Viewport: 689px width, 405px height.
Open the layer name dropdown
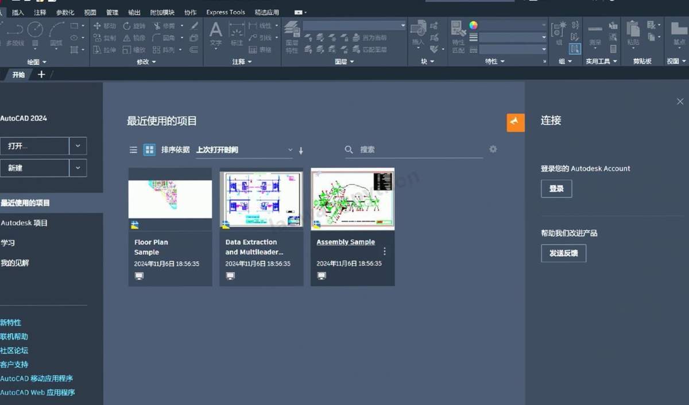point(354,25)
